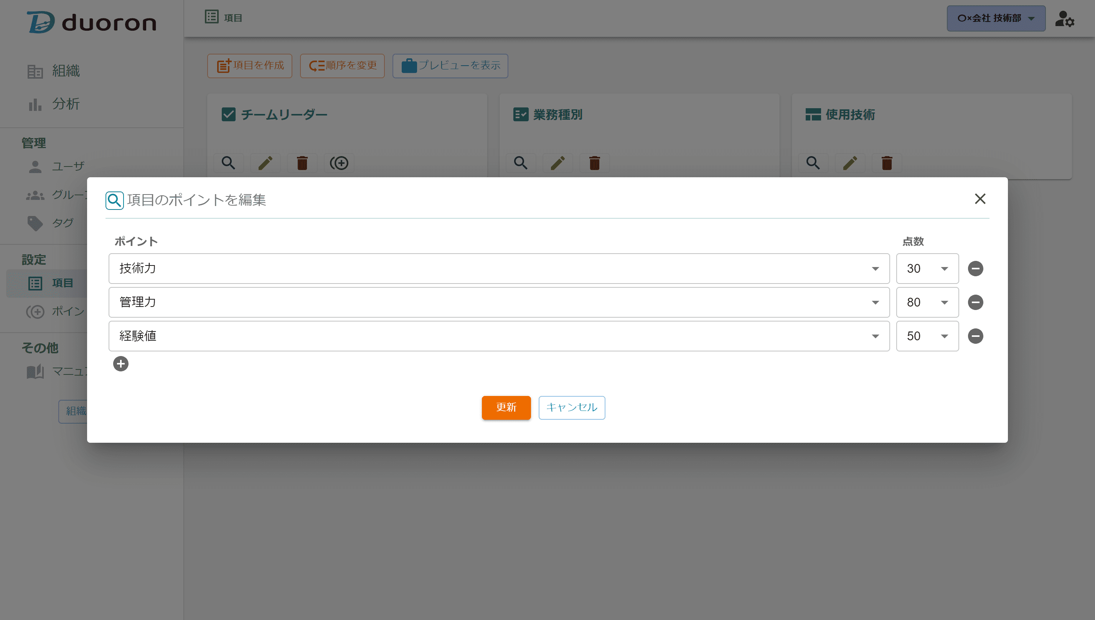Image resolution: width=1095 pixels, height=620 pixels.
Task: Change the score dropdown showing 30
Action: tap(927, 269)
